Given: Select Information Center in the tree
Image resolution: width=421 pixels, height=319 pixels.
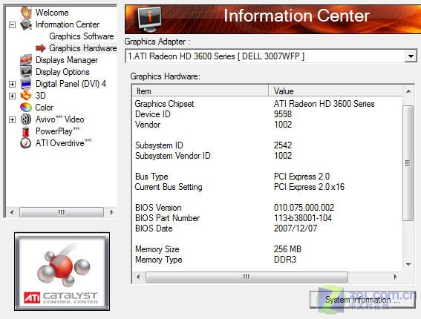Looking at the screenshot, I should click(68, 24).
